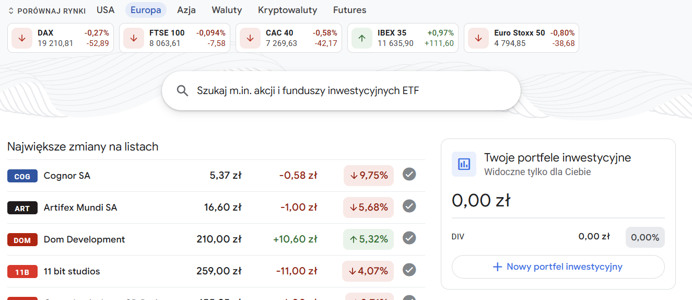Open the Euro Stoxx 50 index card
The width and height of the screenshot is (692, 300).
[x=521, y=38]
